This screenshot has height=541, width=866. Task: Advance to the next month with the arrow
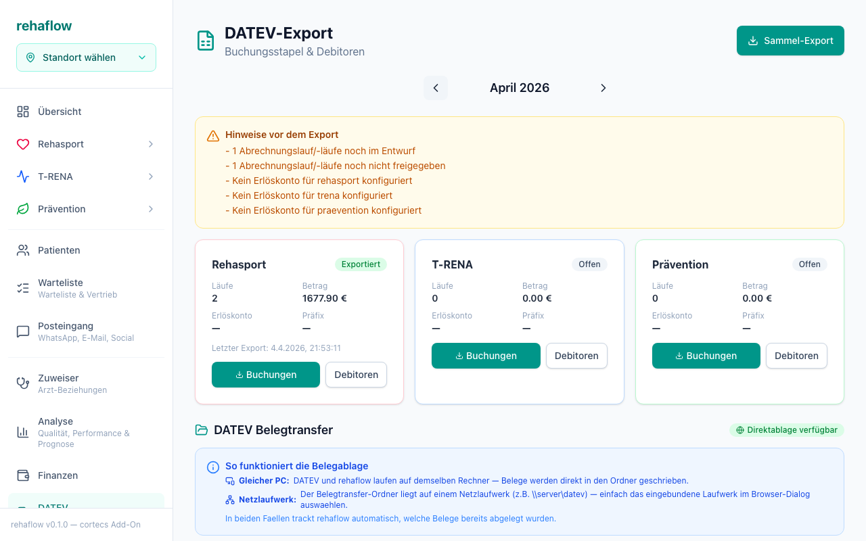pos(603,88)
